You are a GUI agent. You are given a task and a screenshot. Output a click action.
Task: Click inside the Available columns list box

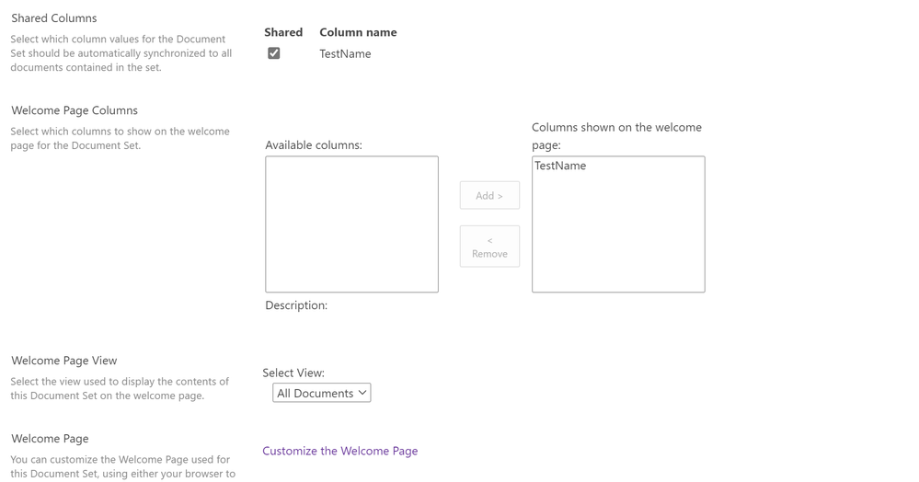351,224
